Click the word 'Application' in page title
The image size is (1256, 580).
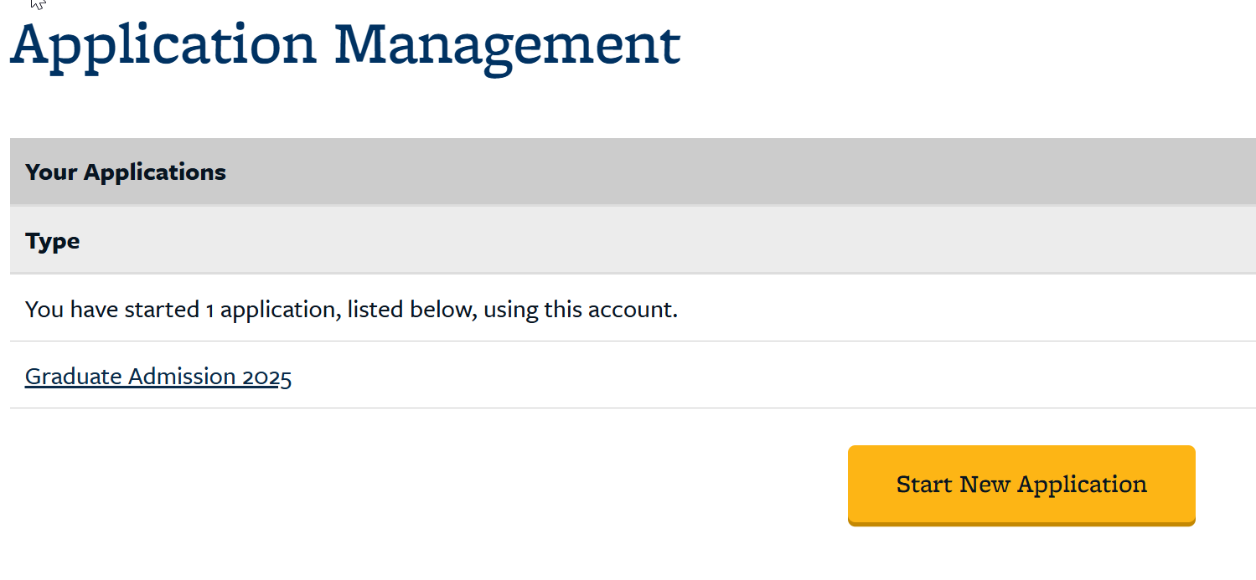point(163,44)
